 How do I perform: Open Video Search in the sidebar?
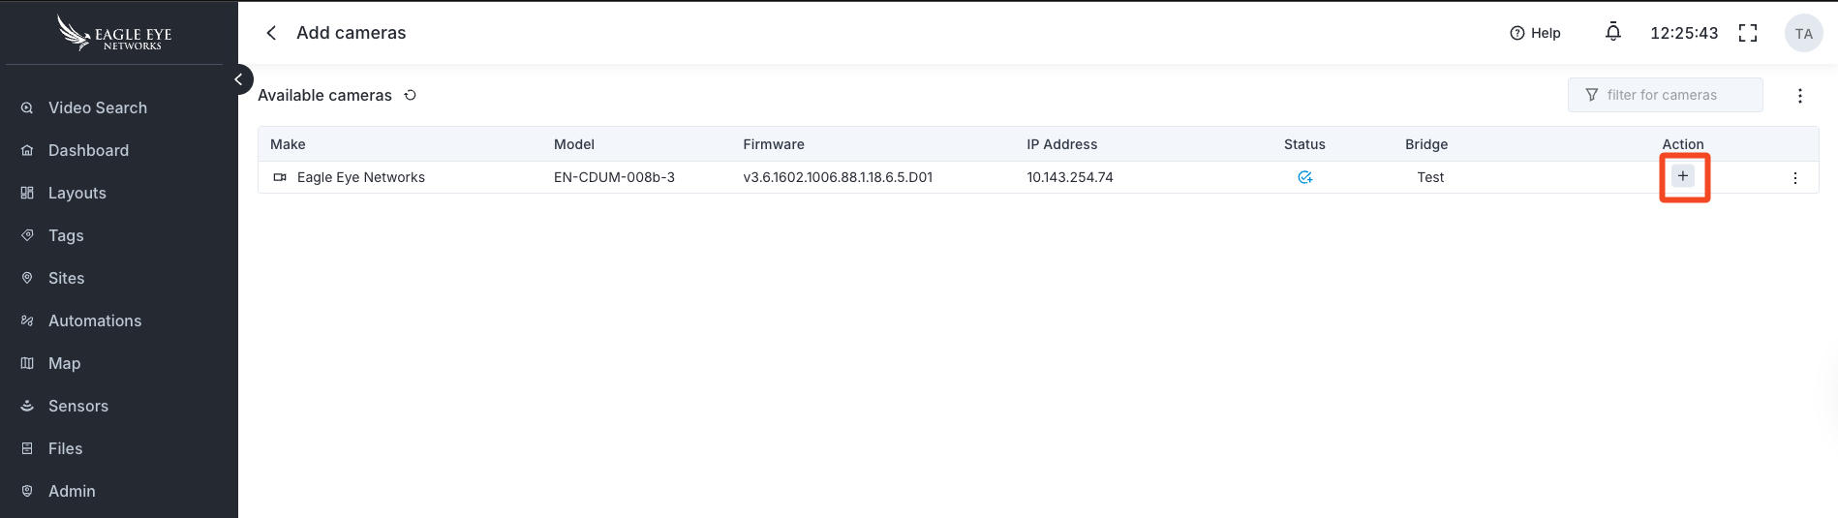click(98, 107)
